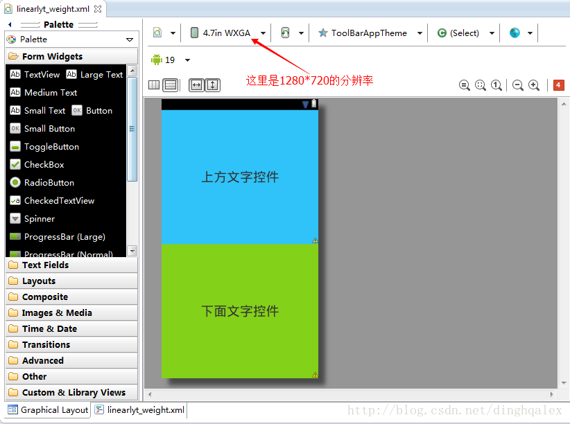Click the canvas scroll up arrow

[x=564, y=104]
